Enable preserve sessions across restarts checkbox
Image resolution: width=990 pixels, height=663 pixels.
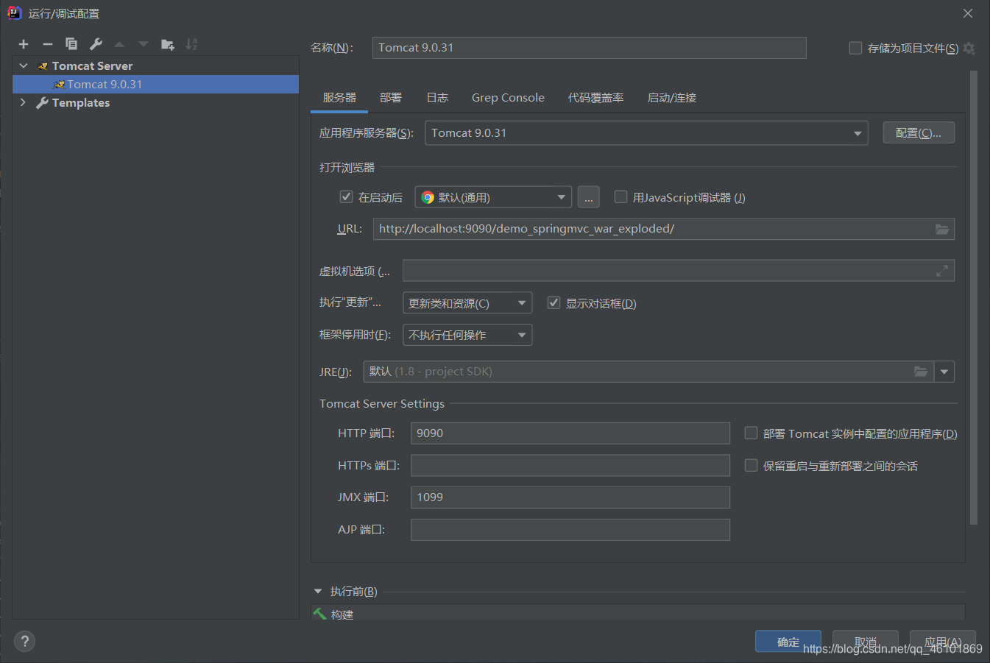coord(751,465)
